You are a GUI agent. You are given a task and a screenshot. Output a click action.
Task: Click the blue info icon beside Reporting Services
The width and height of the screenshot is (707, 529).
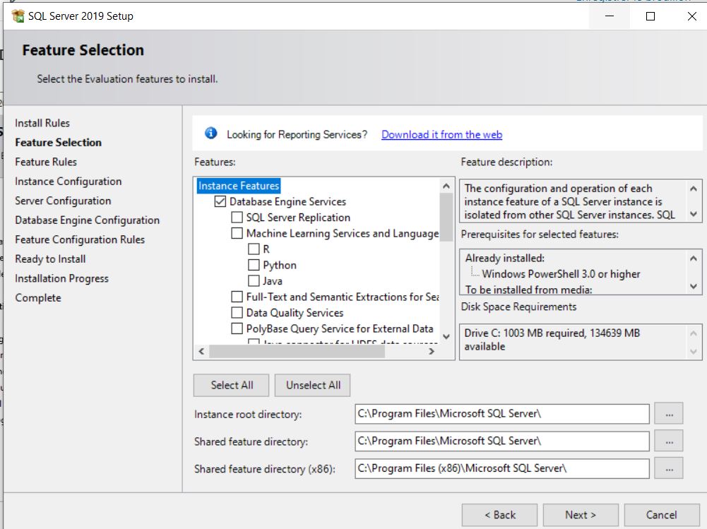click(x=210, y=133)
